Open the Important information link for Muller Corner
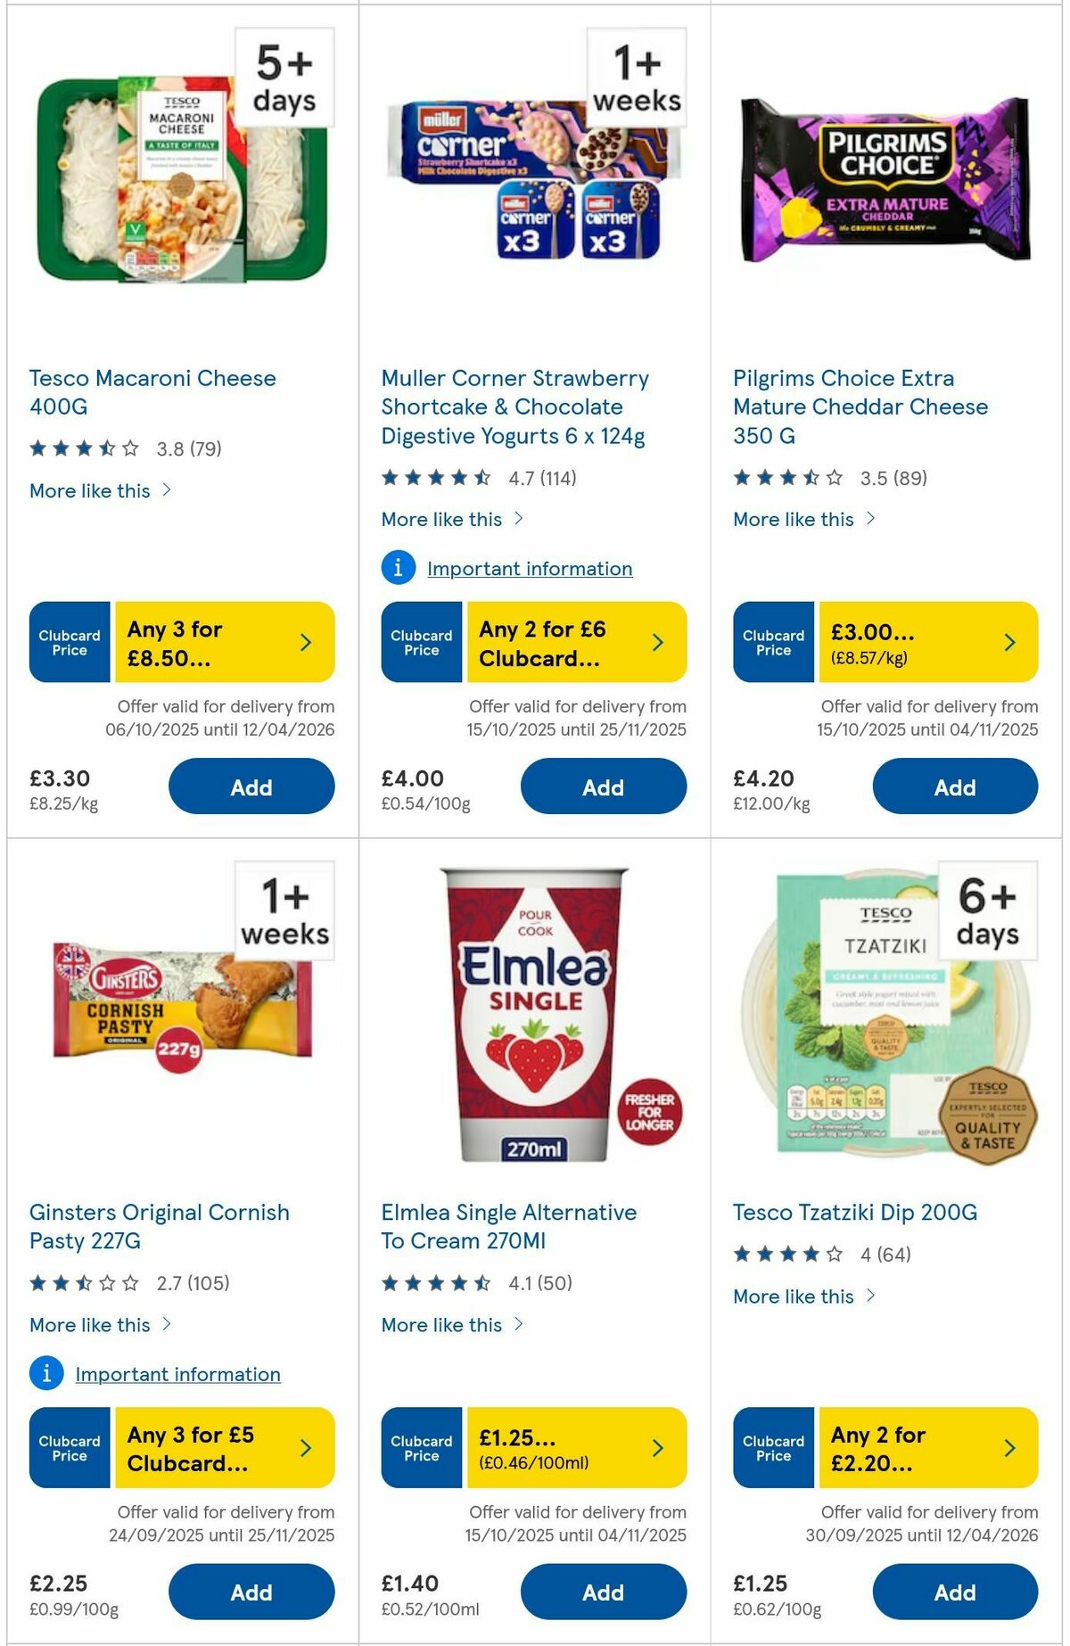The width and height of the screenshot is (1070, 1646). click(x=528, y=567)
